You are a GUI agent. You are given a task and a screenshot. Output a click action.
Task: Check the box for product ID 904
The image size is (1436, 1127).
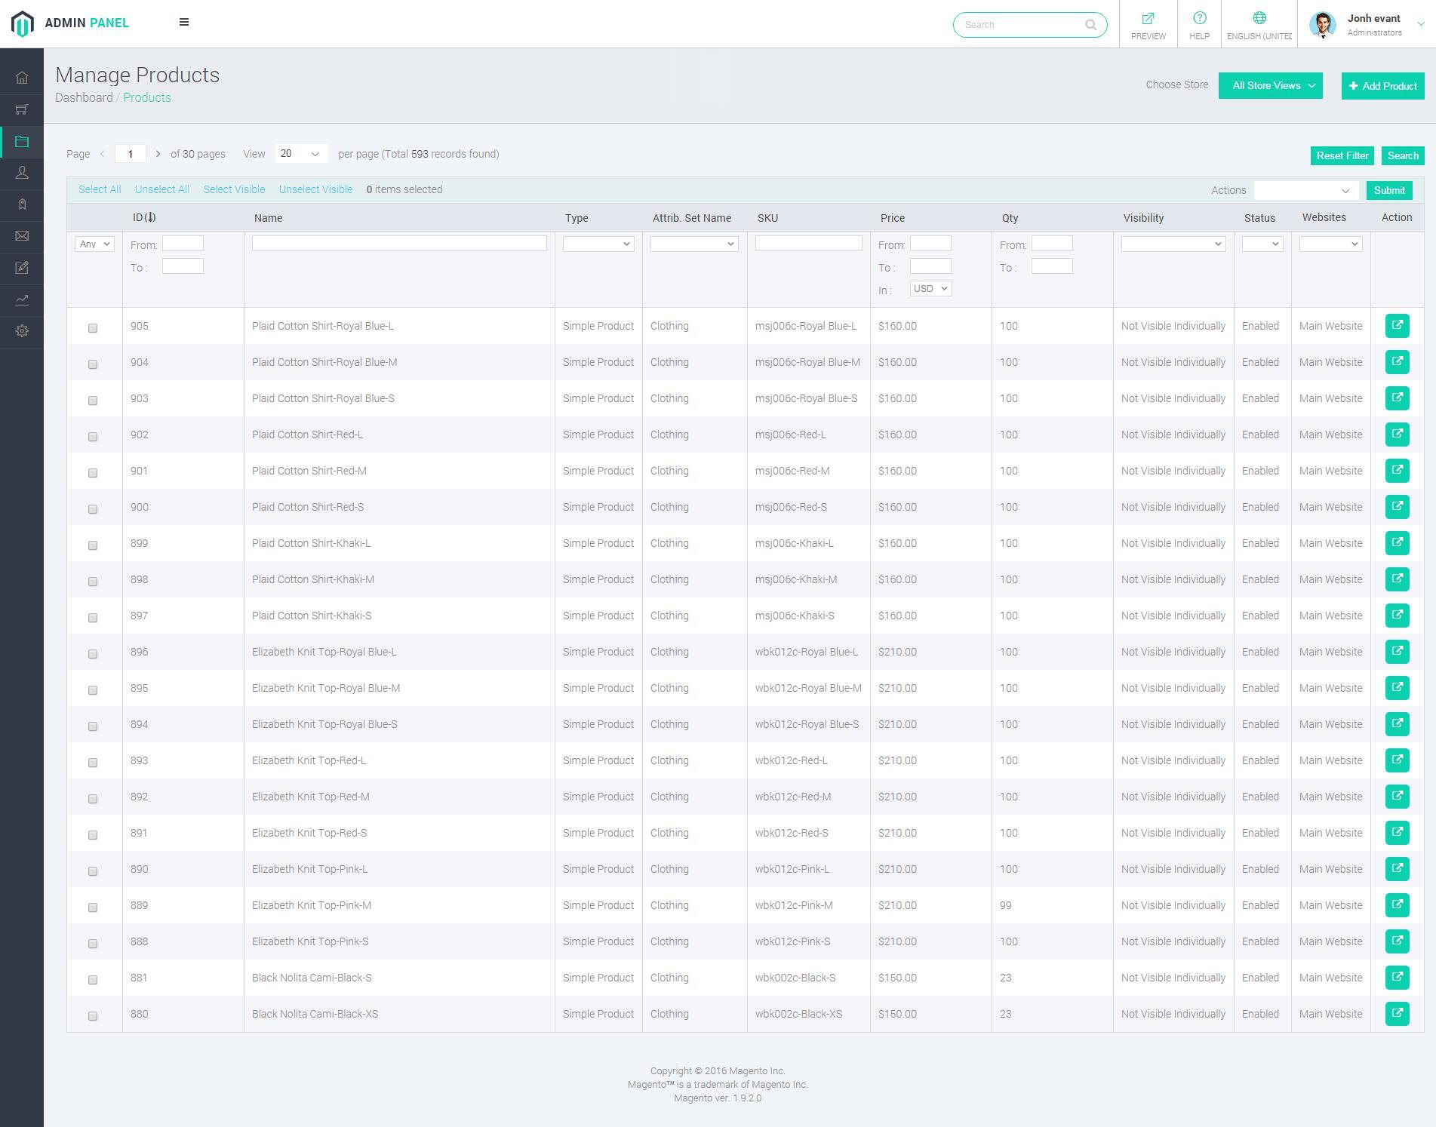[x=93, y=364]
